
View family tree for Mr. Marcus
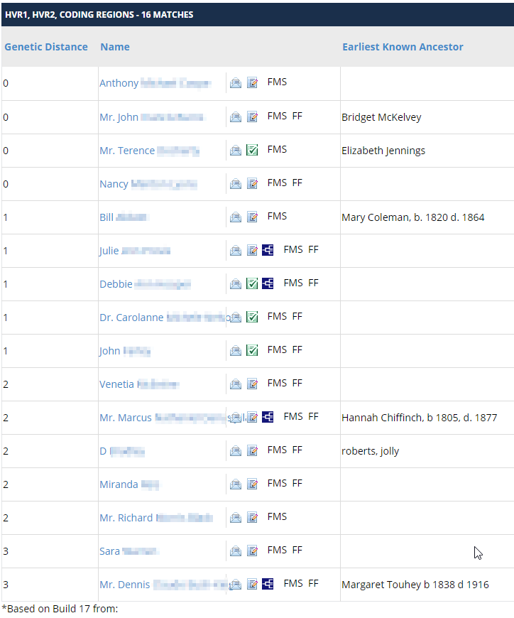pos(268,417)
